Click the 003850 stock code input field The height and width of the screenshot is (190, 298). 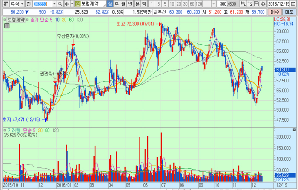click(x=43, y=3)
